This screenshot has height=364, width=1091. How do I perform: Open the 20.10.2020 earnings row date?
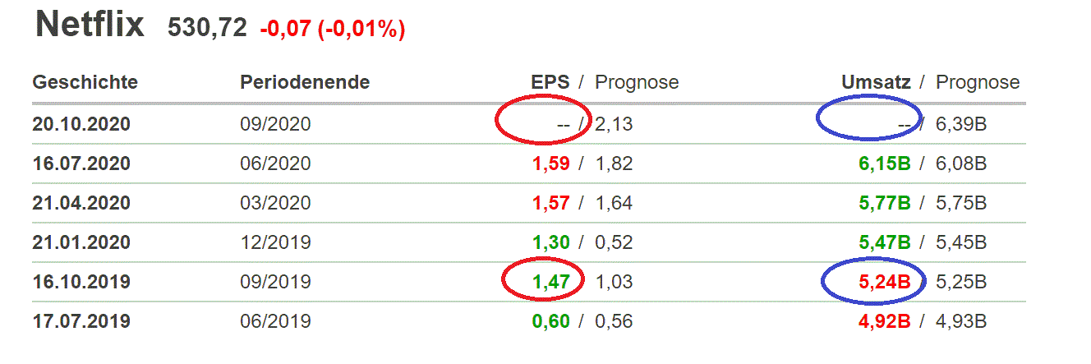coord(81,124)
